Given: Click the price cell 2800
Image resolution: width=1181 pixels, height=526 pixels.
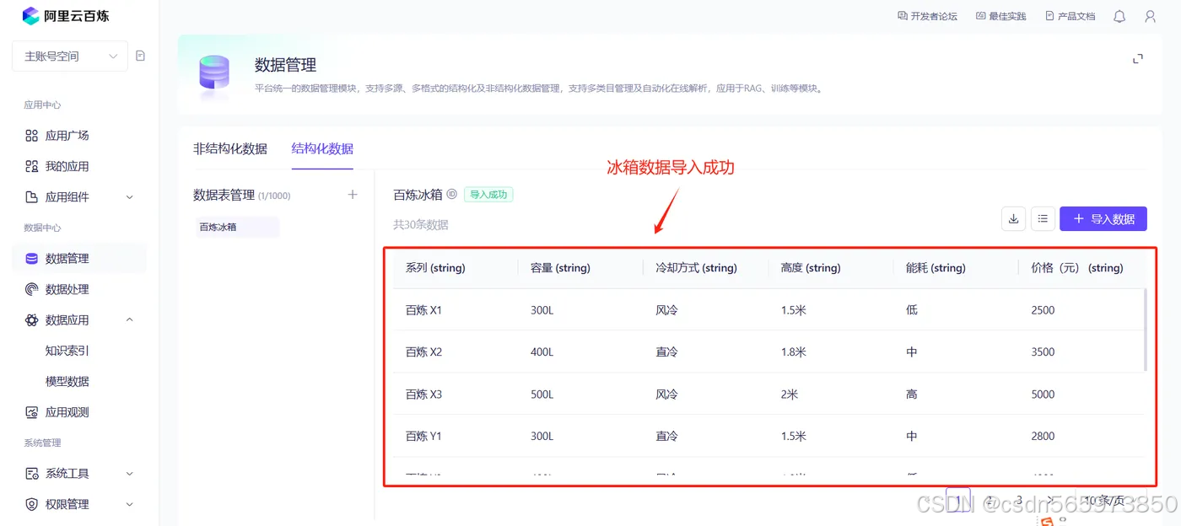Looking at the screenshot, I should tap(1043, 437).
